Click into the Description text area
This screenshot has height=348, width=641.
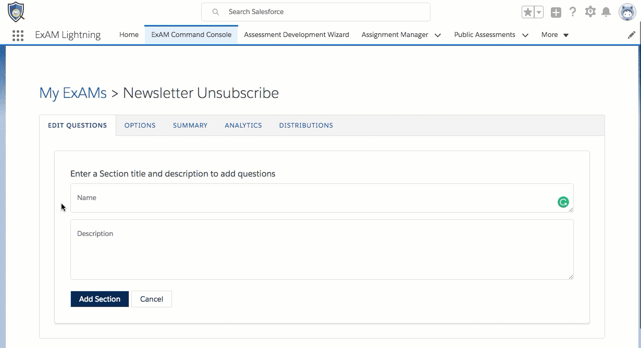[x=322, y=250]
